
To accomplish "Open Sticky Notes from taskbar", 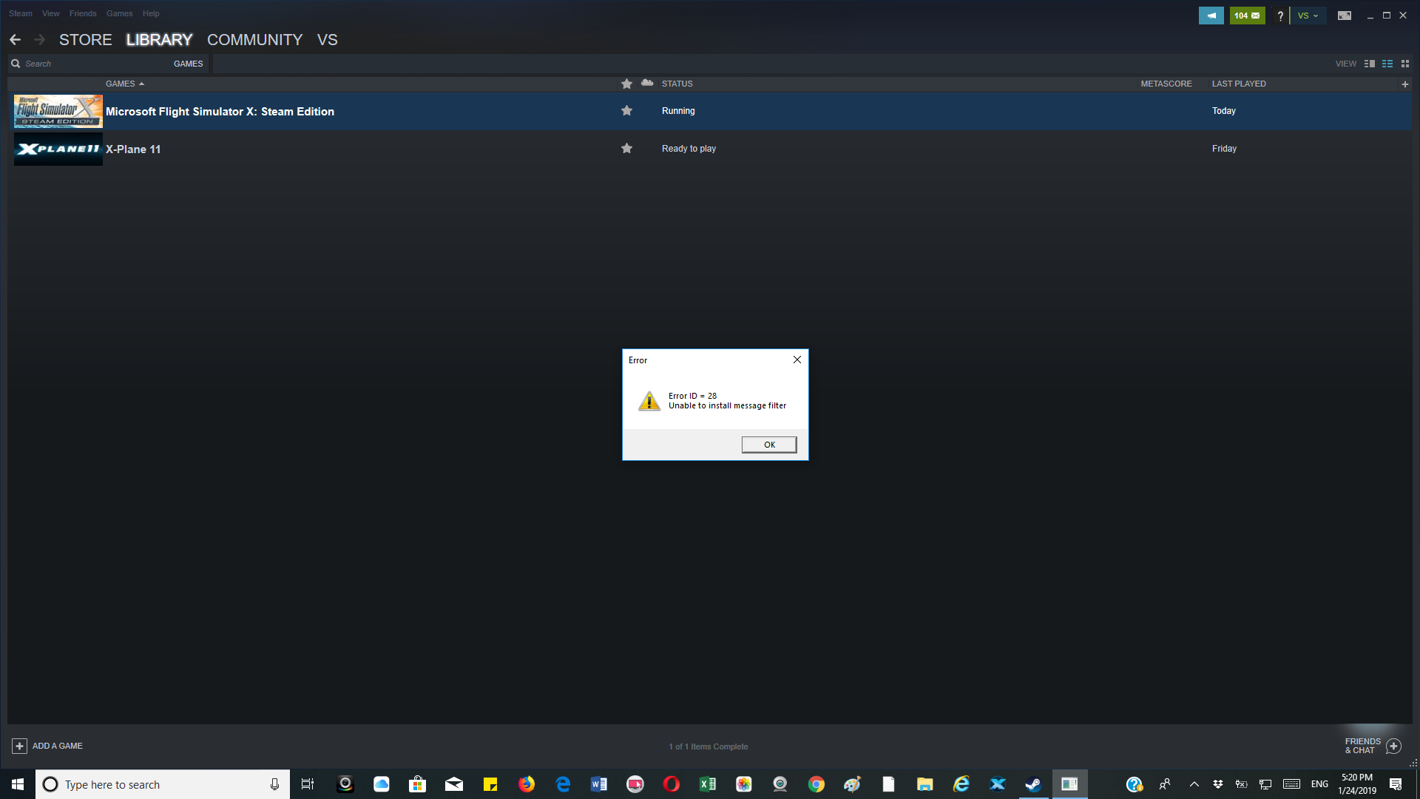I will (490, 784).
